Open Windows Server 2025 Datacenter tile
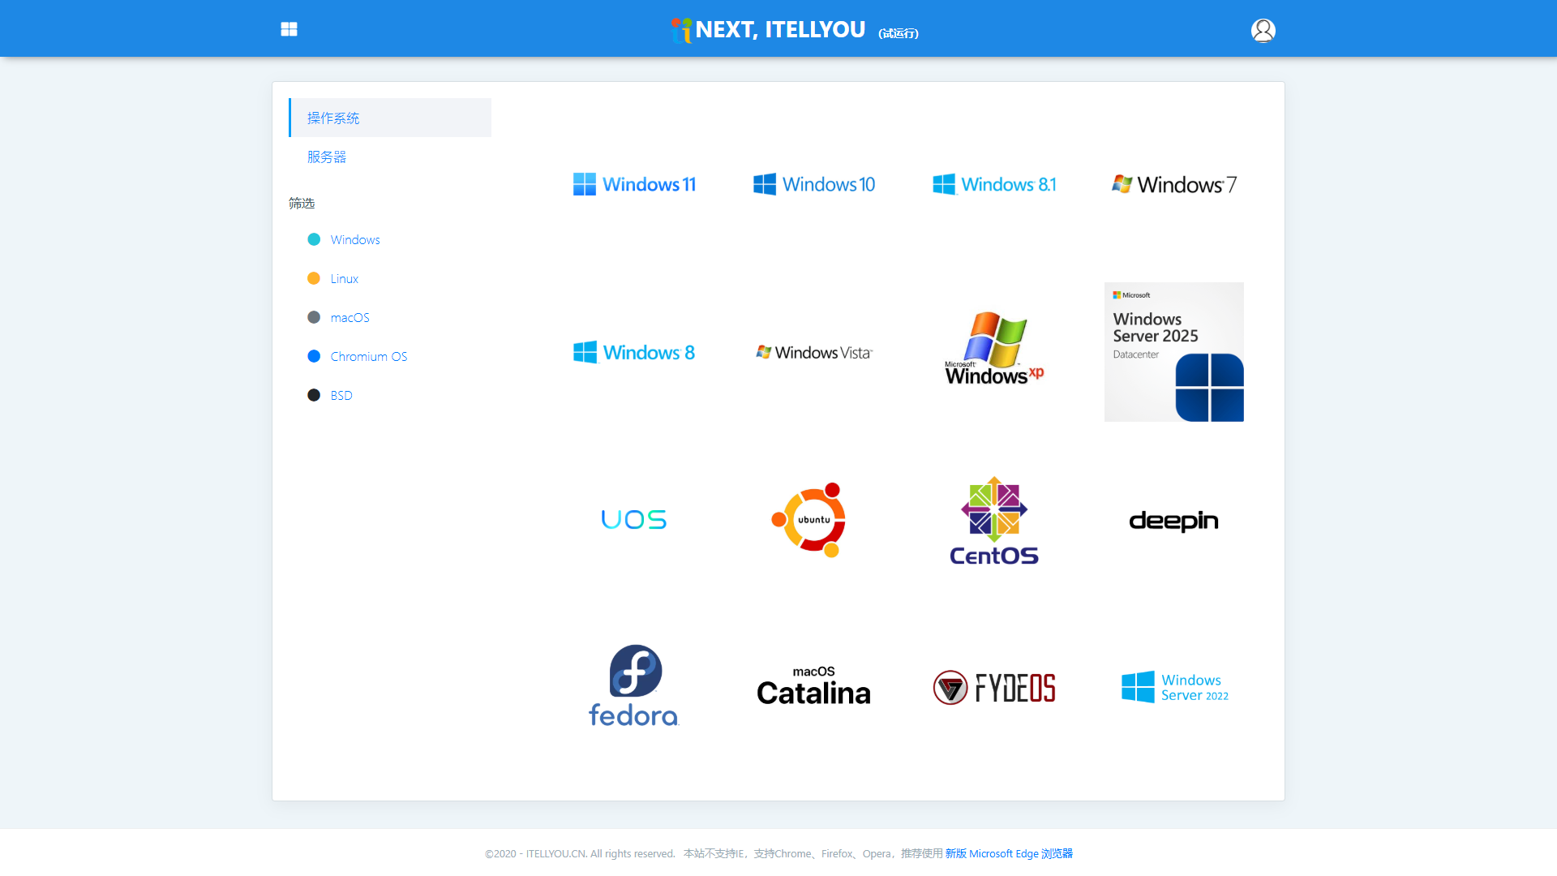1557x876 pixels. coord(1173,352)
